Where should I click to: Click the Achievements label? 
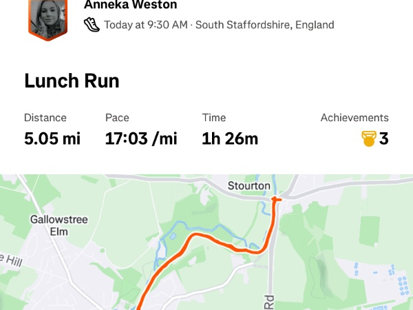(x=354, y=118)
